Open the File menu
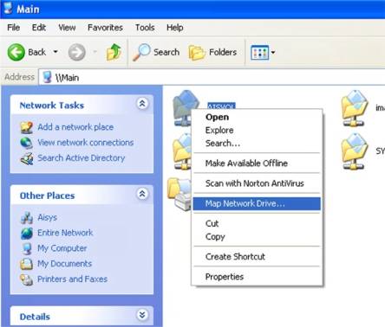The width and height of the screenshot is (385, 327). pos(14,28)
